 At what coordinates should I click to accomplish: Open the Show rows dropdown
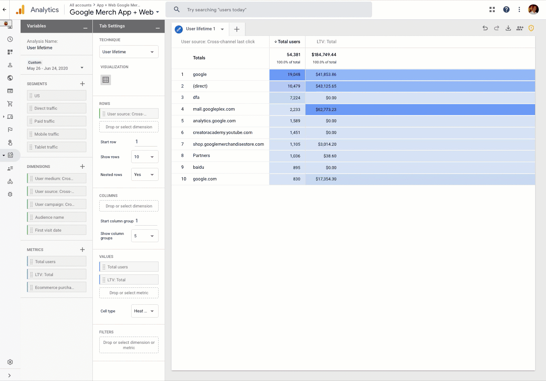(144, 157)
